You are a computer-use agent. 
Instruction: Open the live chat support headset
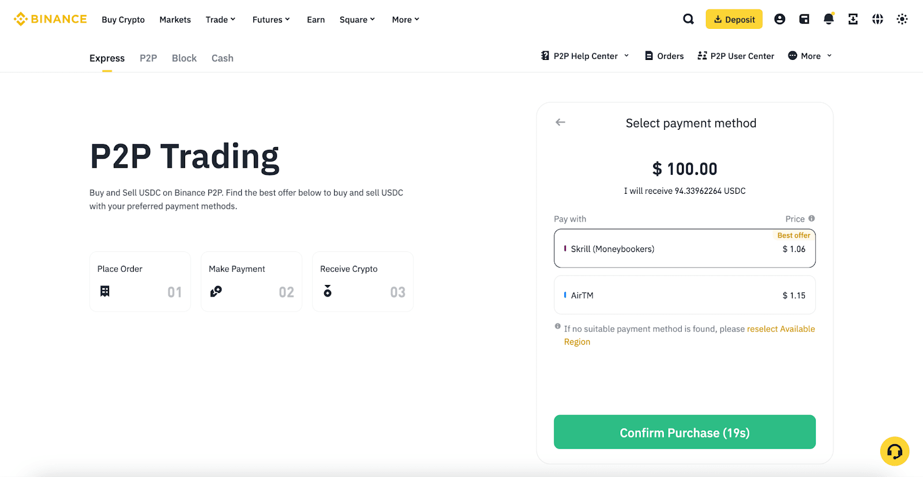coord(894,451)
